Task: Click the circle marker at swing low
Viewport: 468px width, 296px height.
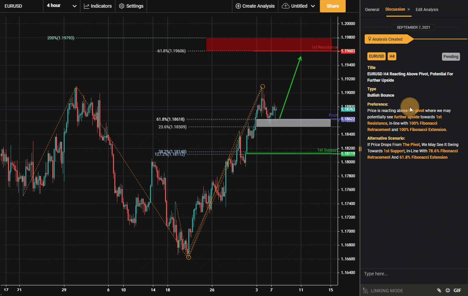Action: (x=189, y=257)
